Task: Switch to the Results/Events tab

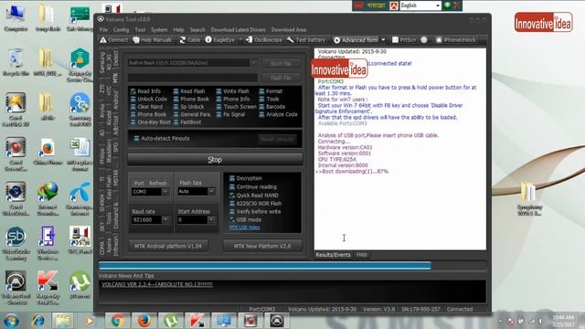Action: click(x=333, y=255)
